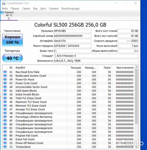Click the rotation rate value ---- (SSD)
Image resolution: width=147 pixels, height=150 pixels.
tap(128, 41)
